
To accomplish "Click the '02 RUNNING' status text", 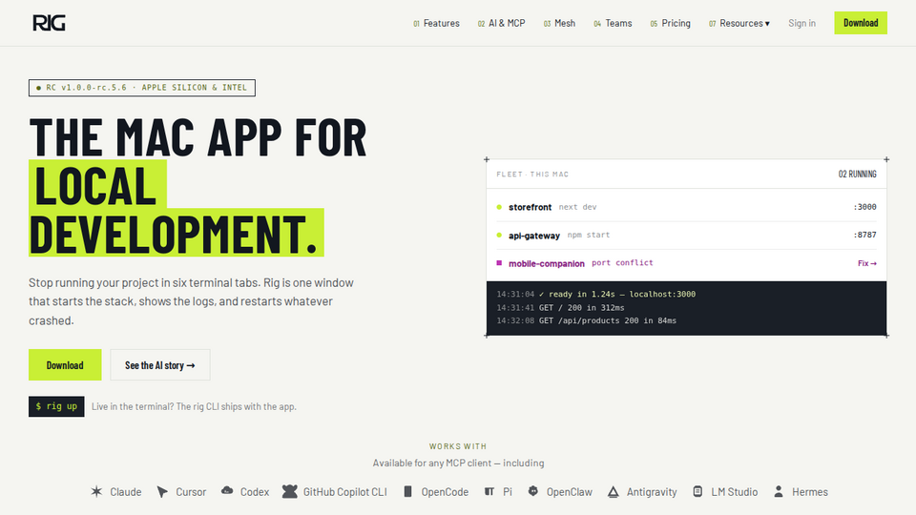I will [x=857, y=174].
